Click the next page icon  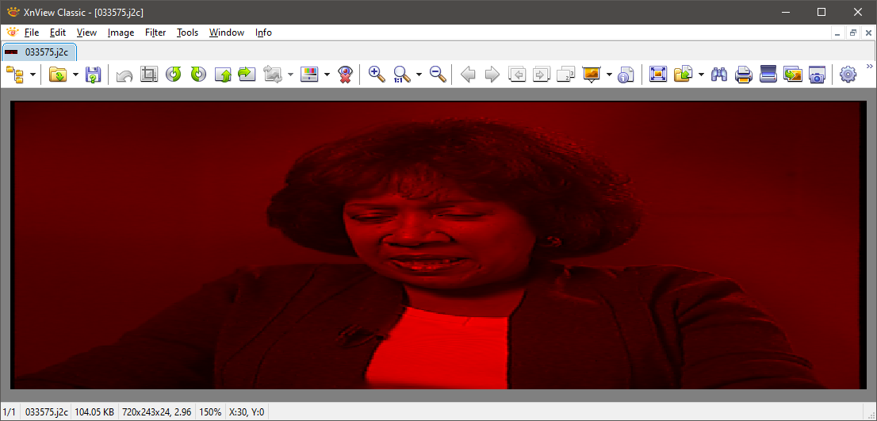[x=541, y=75]
